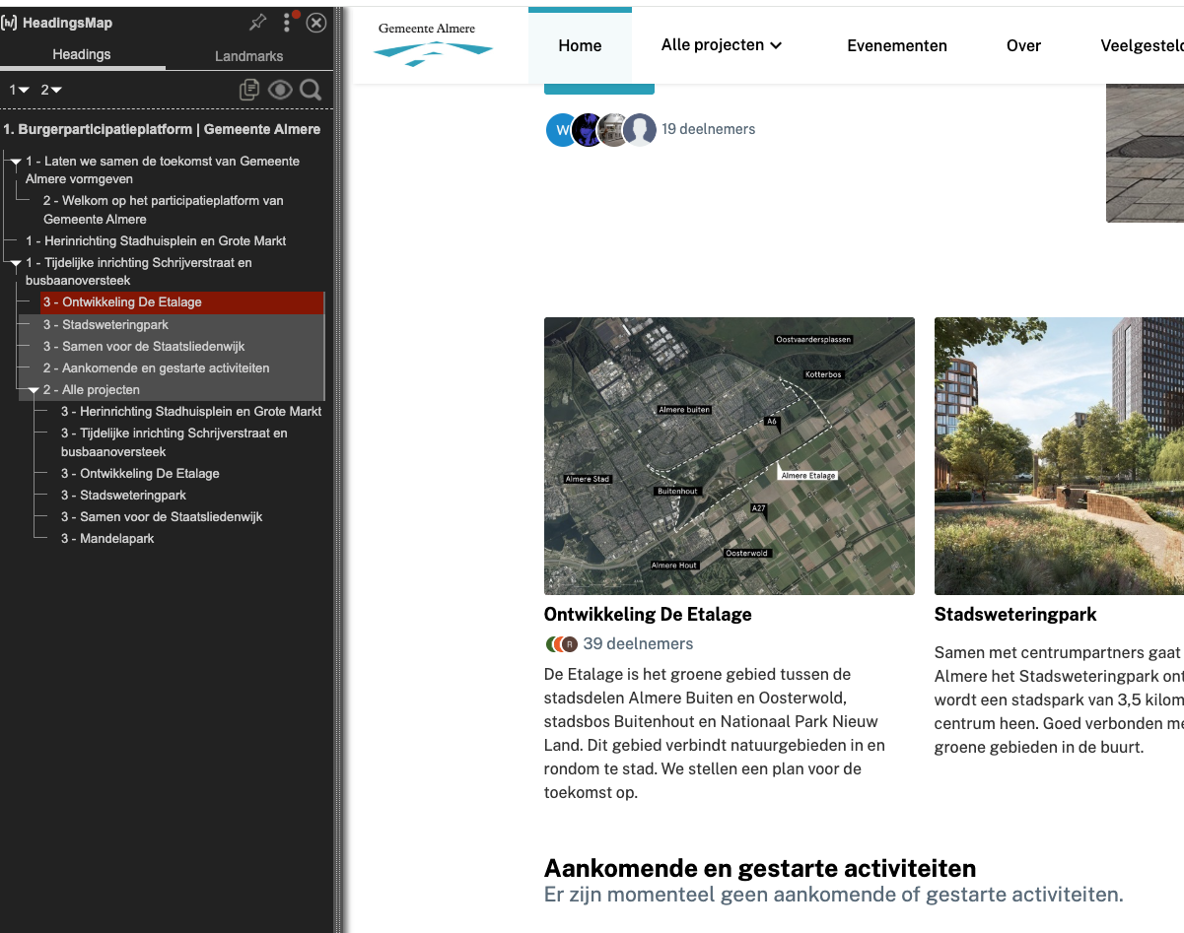
Task: Switch to the Headings tab
Action: click(x=82, y=55)
